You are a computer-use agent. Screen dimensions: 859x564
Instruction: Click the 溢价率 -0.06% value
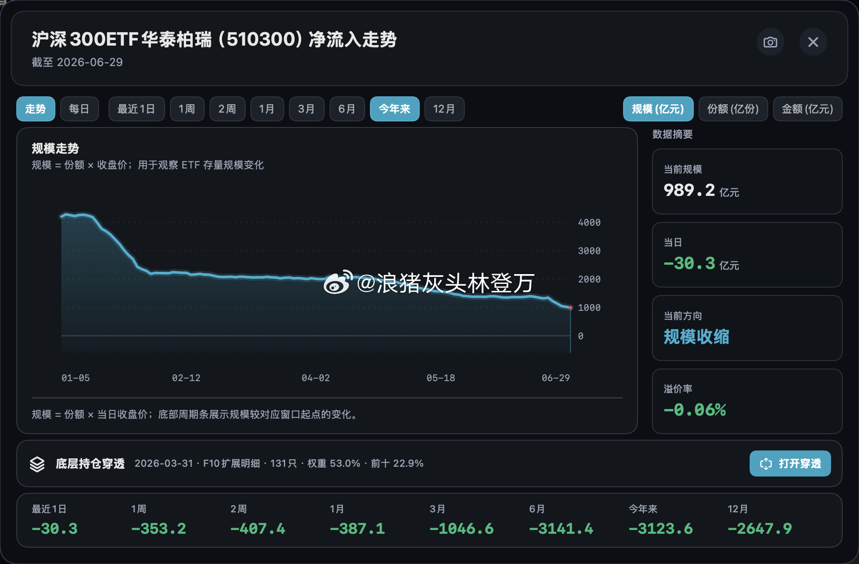click(695, 410)
